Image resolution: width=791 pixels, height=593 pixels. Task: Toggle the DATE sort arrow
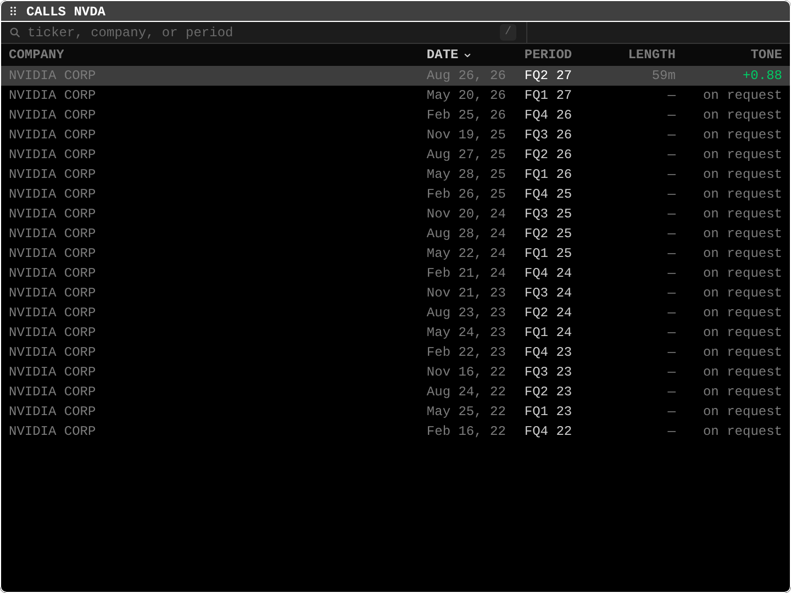pos(467,55)
